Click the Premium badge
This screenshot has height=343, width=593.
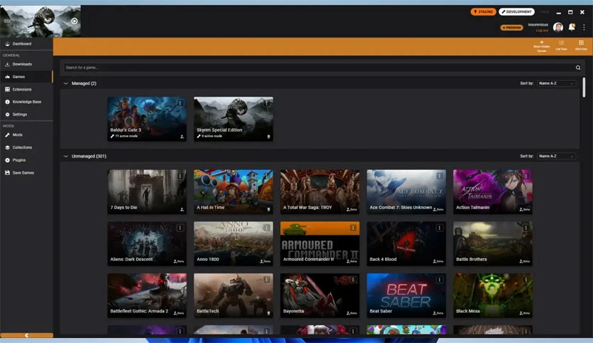(511, 28)
